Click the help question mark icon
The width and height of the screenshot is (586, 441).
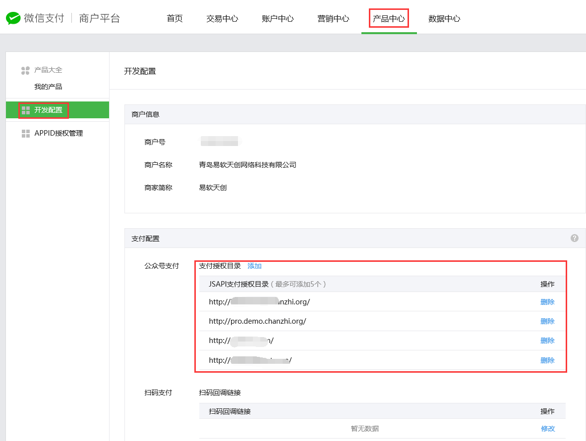point(575,238)
